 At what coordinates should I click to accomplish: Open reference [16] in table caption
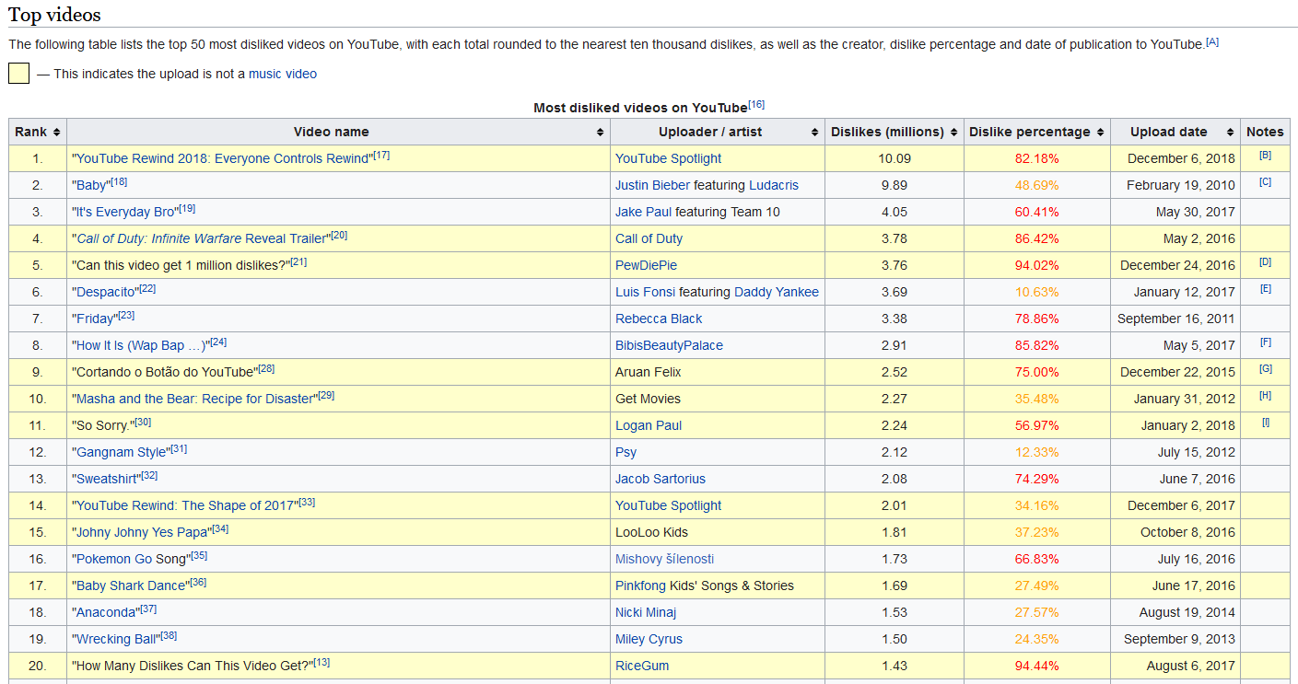756,104
